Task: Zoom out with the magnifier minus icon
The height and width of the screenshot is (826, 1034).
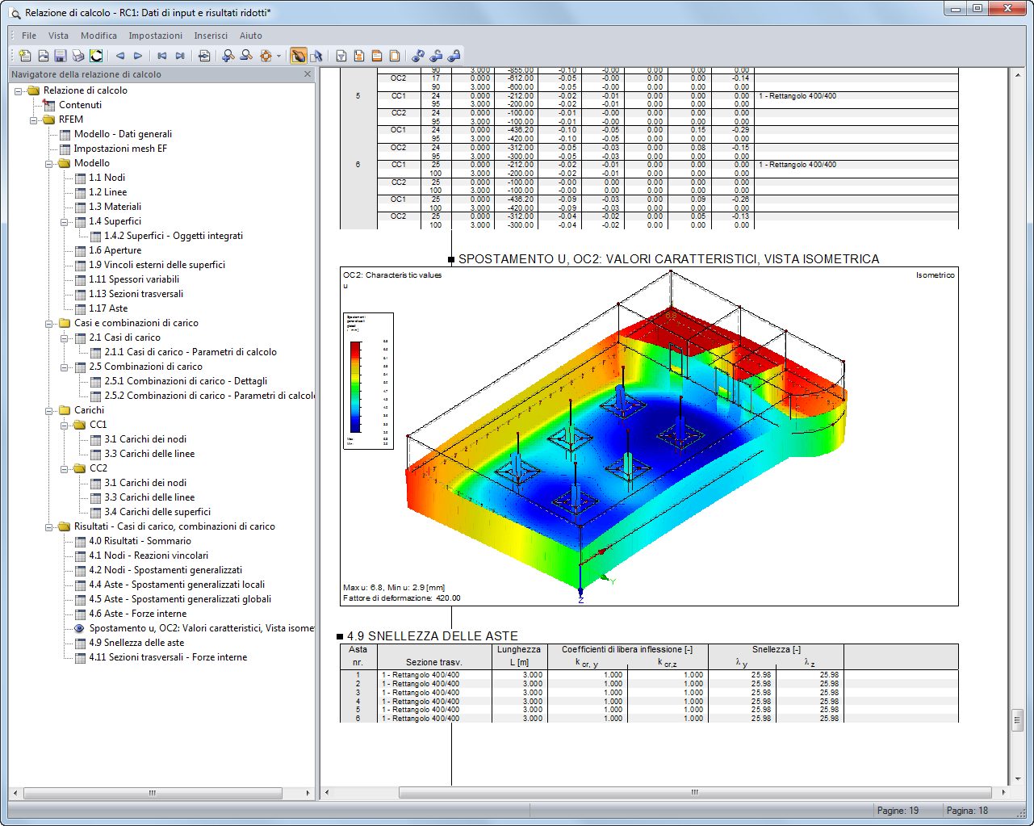Action: tap(246, 56)
